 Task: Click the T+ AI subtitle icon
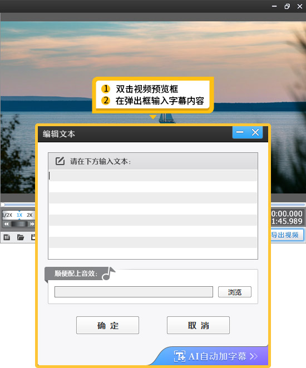180,356
